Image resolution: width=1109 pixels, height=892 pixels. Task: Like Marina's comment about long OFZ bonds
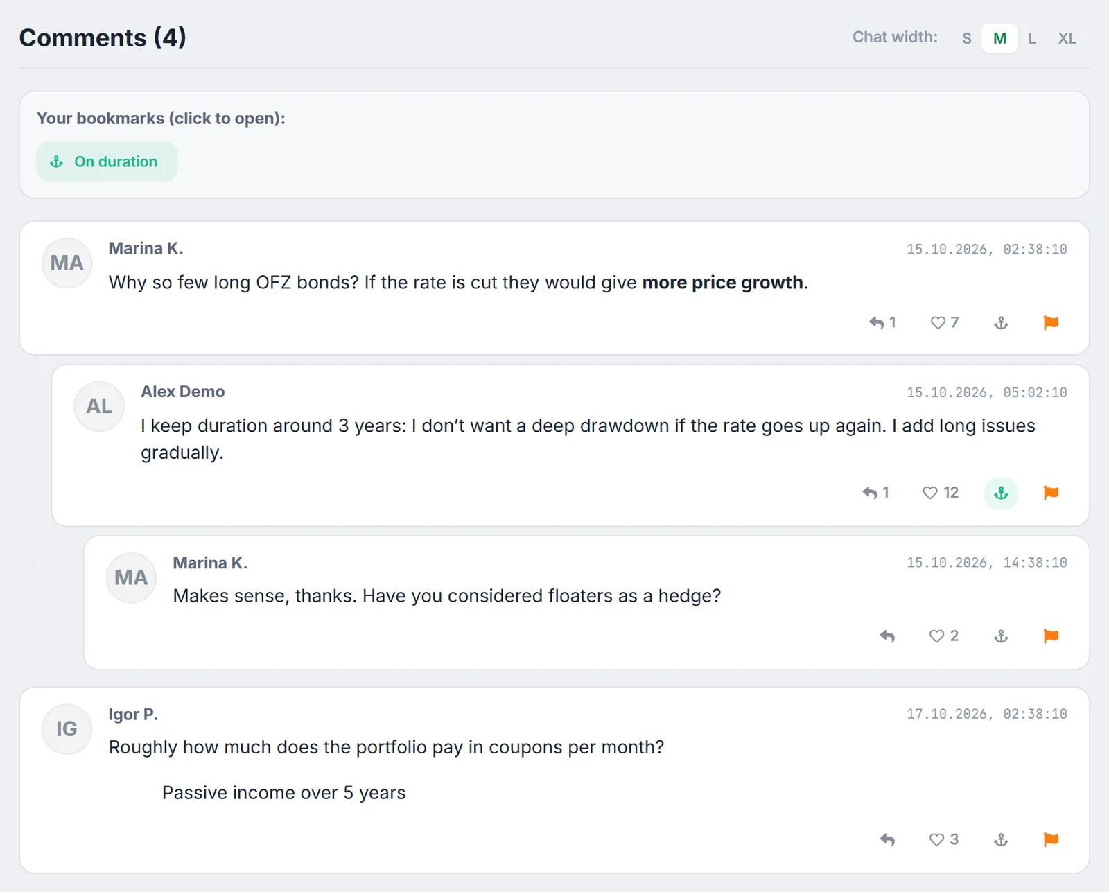(945, 322)
